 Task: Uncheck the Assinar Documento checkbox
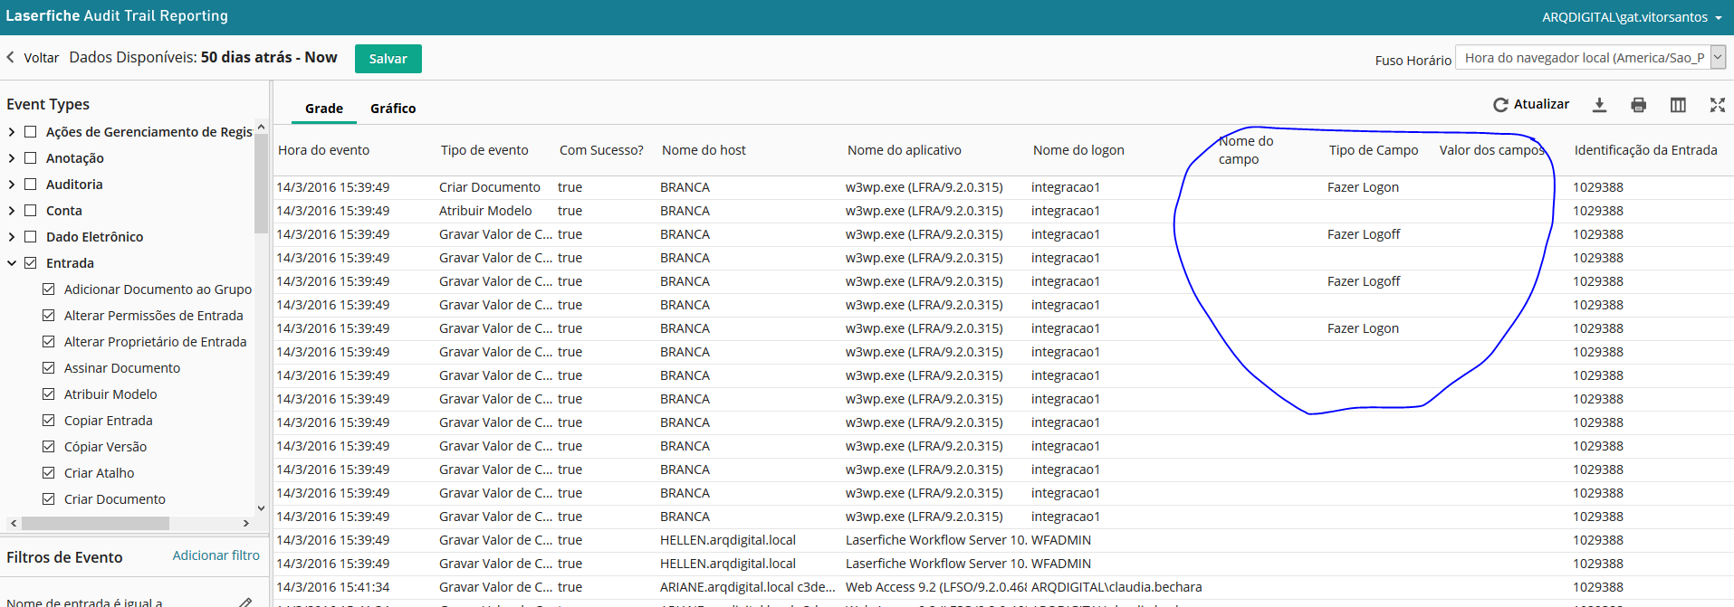49,368
